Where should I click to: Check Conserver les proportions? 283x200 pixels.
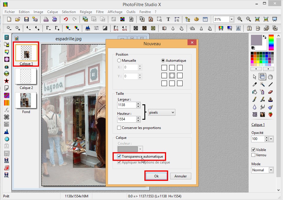coord(119,128)
